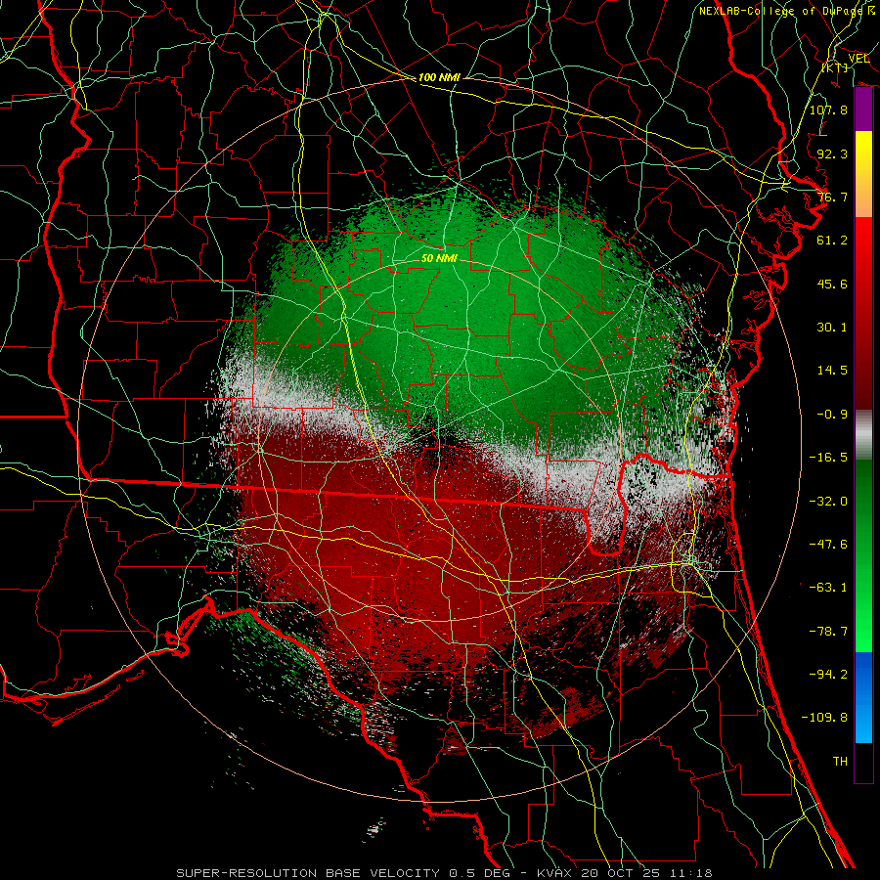
Task: Click the 45.6 legend value
Action: click(x=832, y=284)
